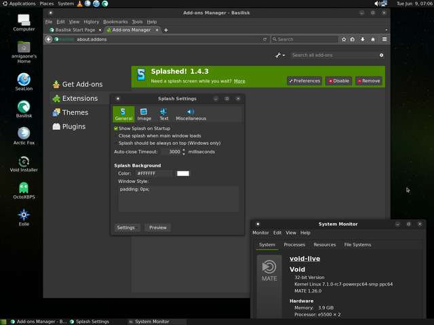
Task: Click the about:addons address bar
Action: (169, 39)
